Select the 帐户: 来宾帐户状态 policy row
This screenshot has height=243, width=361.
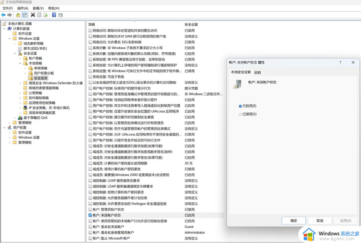[156, 215]
